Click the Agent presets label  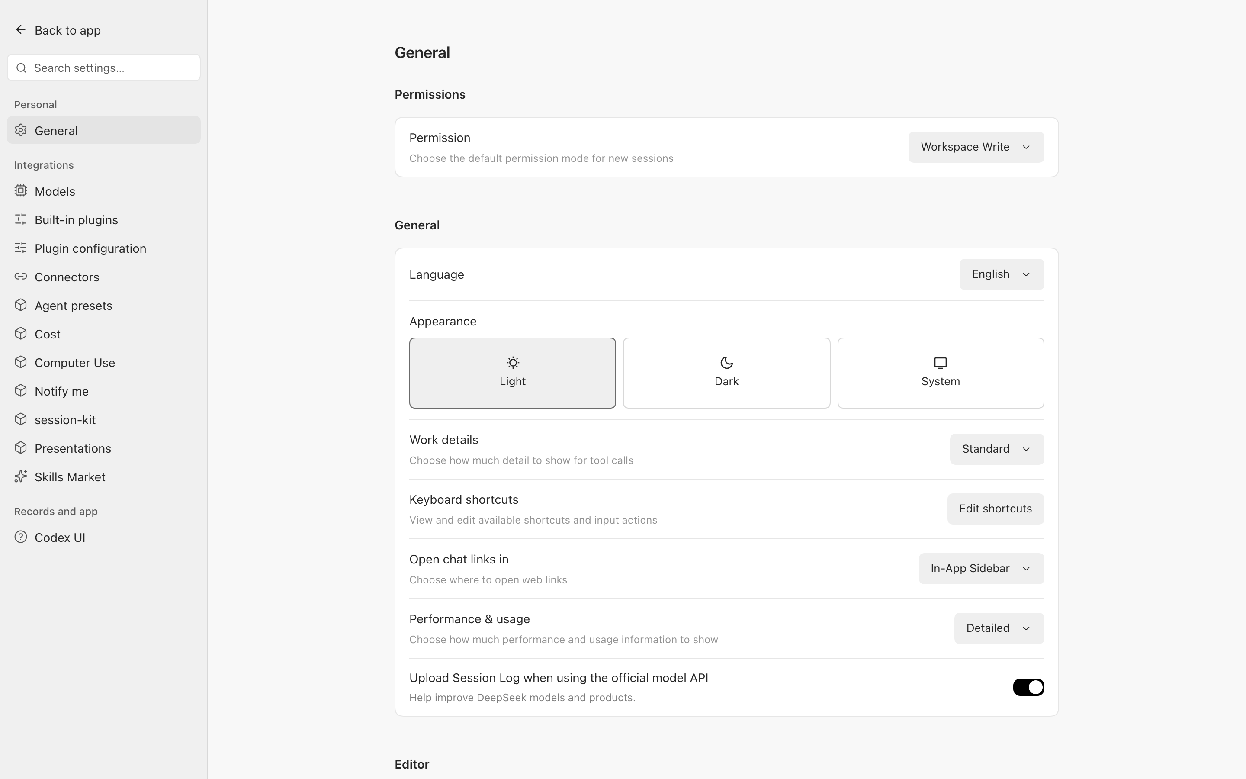pyautogui.click(x=73, y=306)
